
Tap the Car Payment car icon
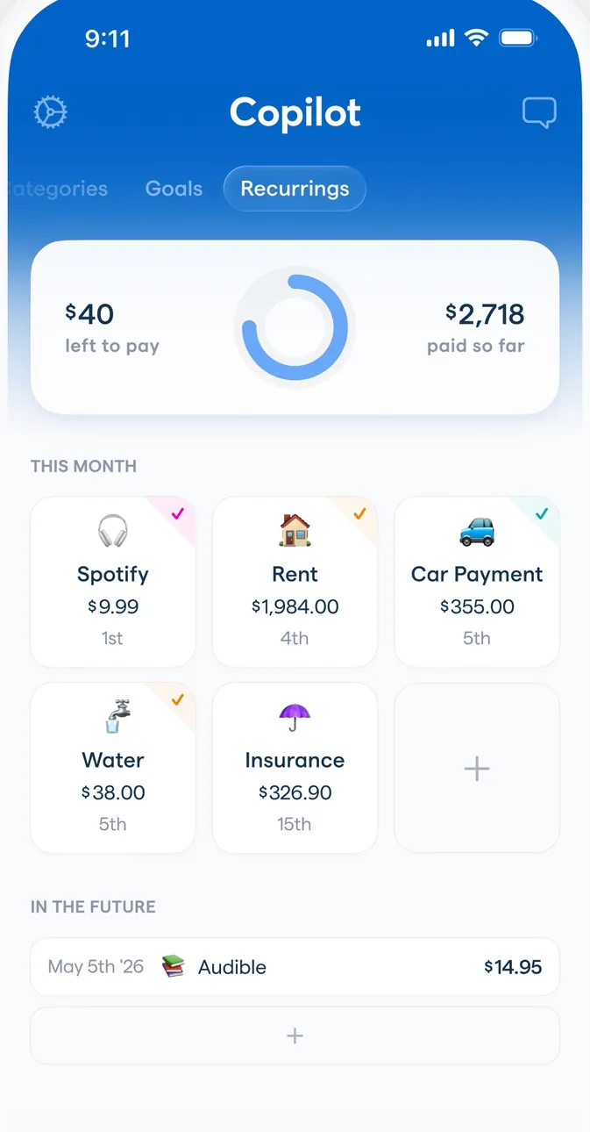click(x=477, y=532)
